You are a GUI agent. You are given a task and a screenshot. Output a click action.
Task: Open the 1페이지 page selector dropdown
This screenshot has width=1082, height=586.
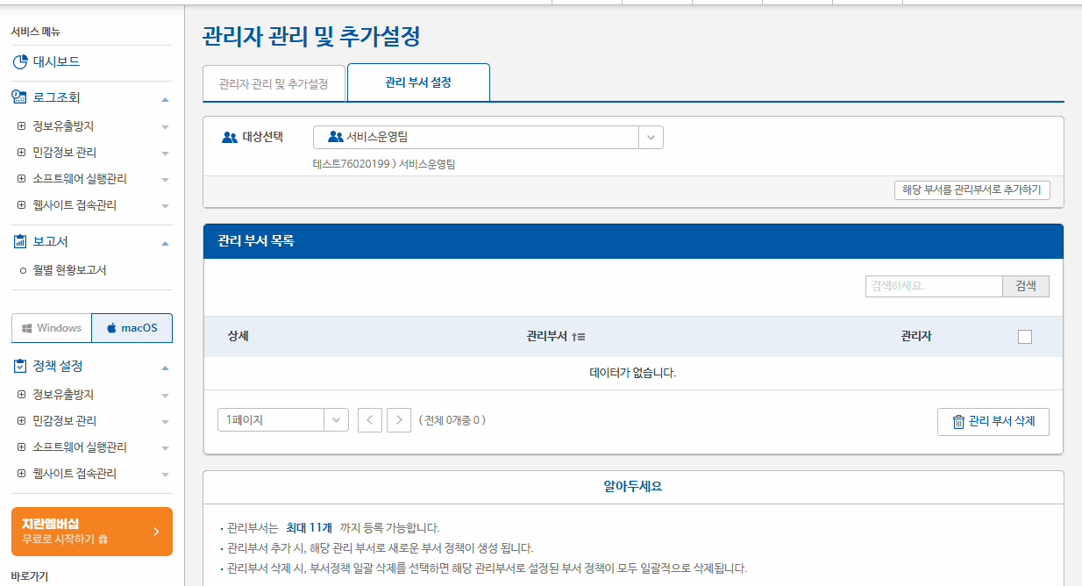pos(335,419)
